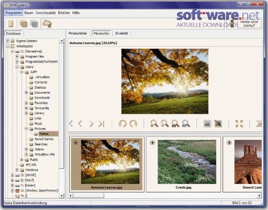Select the Saved Games folder
Viewport: 268px width, 210px height.
coord(44,139)
